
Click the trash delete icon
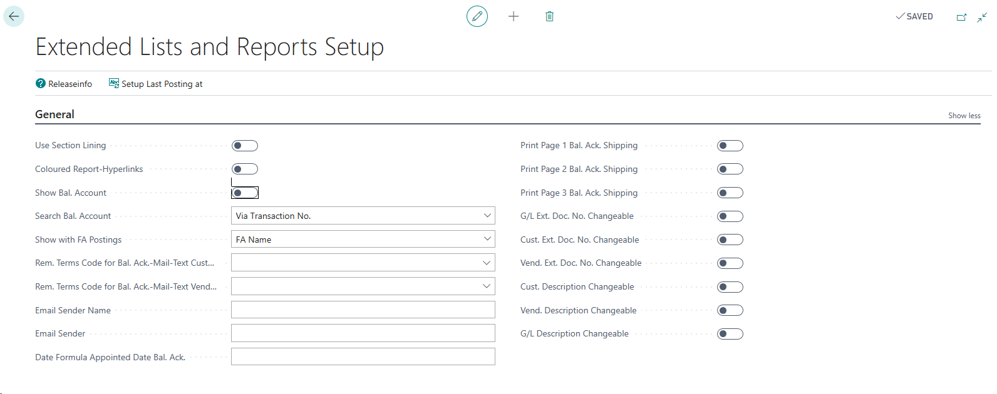pyautogui.click(x=549, y=16)
